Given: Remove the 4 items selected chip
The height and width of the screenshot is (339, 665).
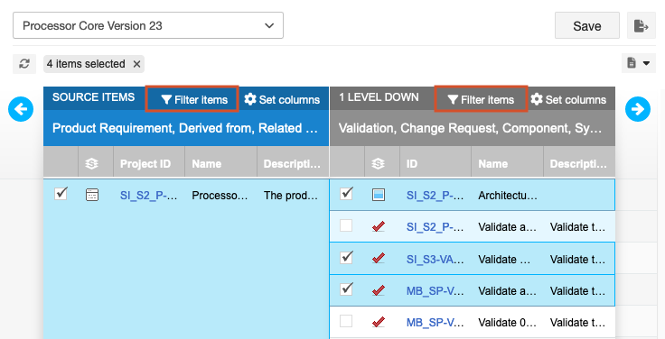Looking at the screenshot, I should coord(136,64).
